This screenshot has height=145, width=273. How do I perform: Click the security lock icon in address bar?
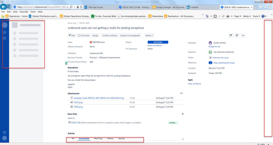[x=78, y=7]
